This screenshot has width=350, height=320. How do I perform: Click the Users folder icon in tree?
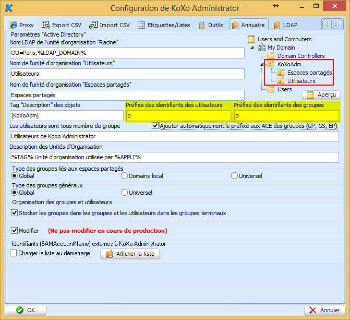click(x=271, y=89)
